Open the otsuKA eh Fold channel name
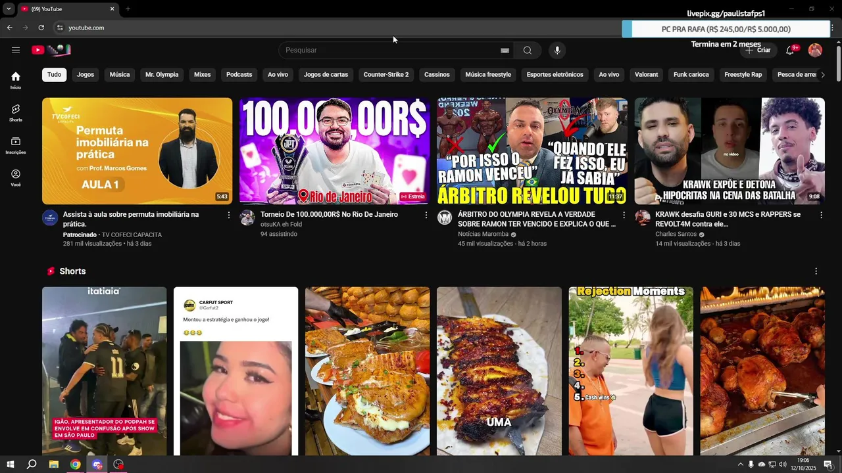The height and width of the screenshot is (473, 842). [x=281, y=225]
